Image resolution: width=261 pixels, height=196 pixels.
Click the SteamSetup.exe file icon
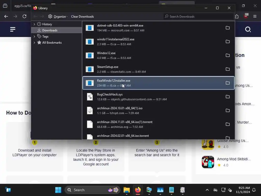pos(90,69)
